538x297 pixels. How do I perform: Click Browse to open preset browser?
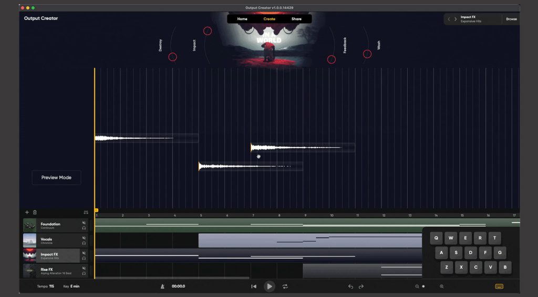click(511, 19)
